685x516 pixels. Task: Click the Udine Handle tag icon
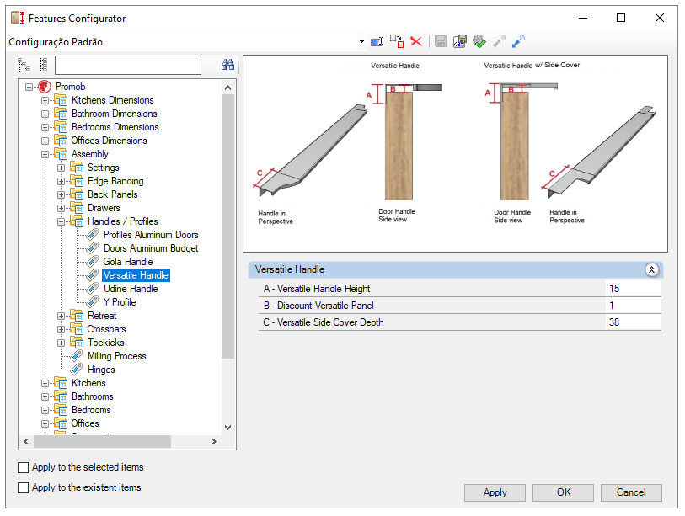(x=92, y=288)
